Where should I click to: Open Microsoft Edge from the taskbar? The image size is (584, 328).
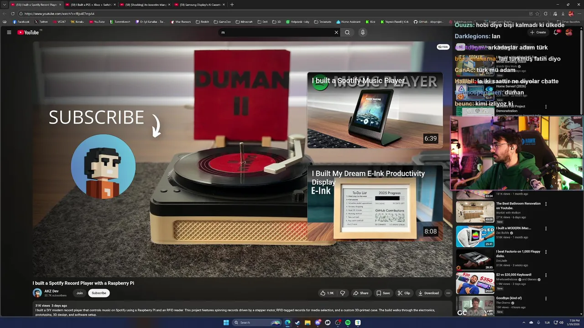coord(287,323)
